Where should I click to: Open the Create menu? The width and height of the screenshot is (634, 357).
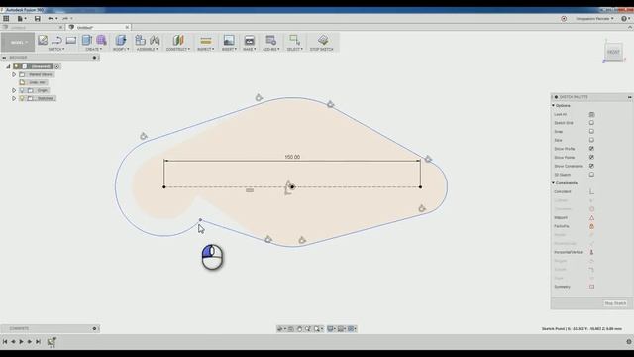[94, 49]
